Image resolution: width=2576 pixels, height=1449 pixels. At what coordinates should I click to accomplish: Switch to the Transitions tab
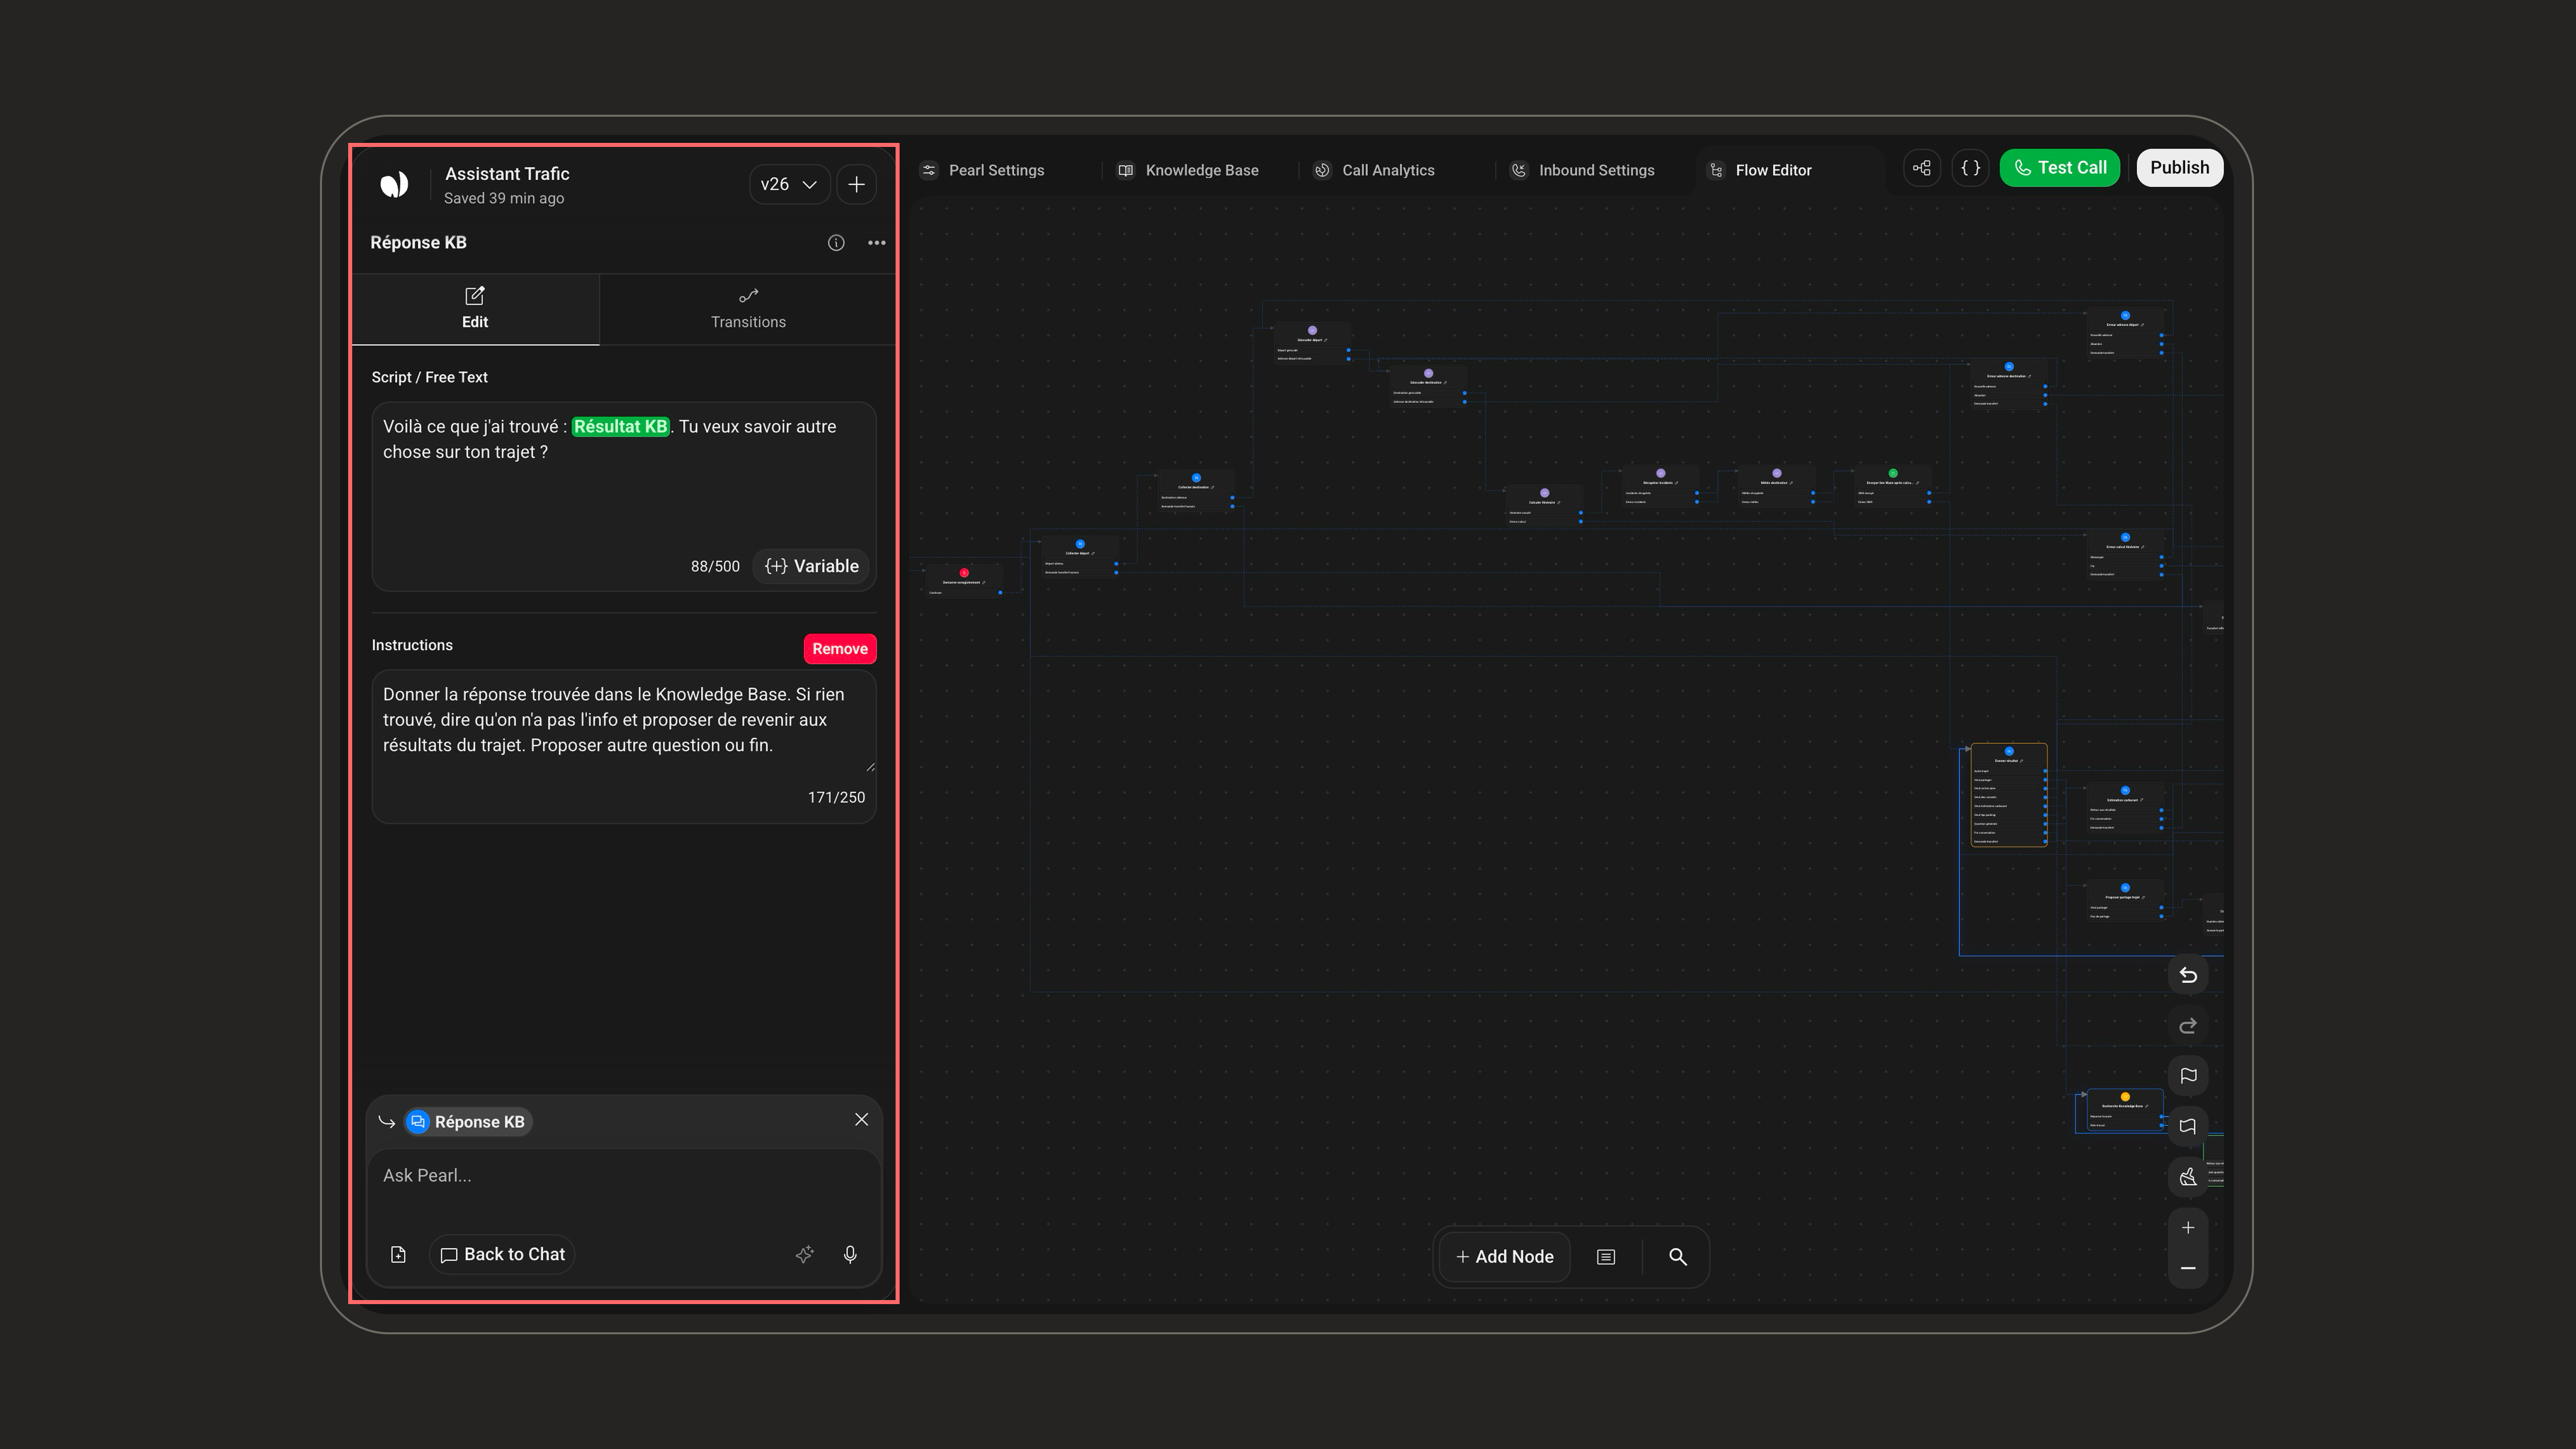click(x=748, y=309)
